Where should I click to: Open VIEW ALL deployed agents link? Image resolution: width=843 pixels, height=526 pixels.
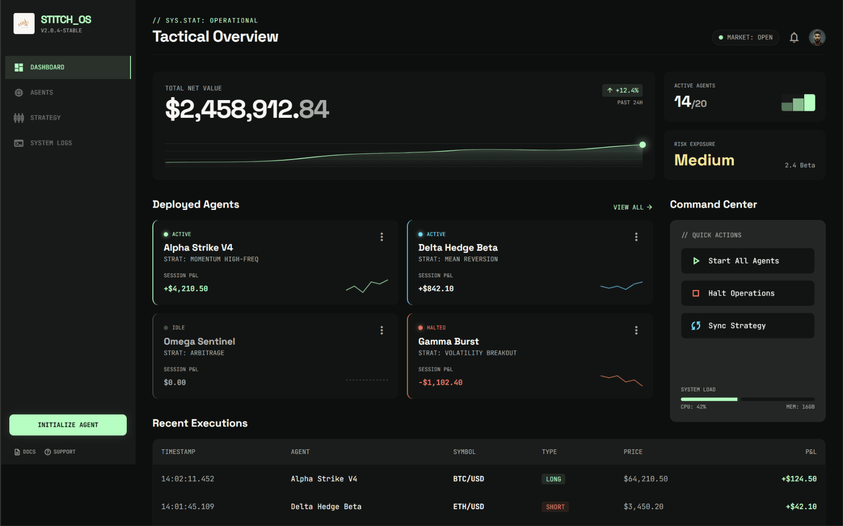(x=632, y=207)
